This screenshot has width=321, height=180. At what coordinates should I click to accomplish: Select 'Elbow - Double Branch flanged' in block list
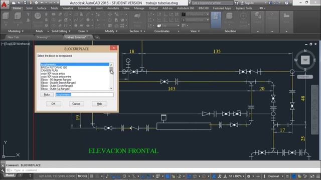click(x=58, y=83)
